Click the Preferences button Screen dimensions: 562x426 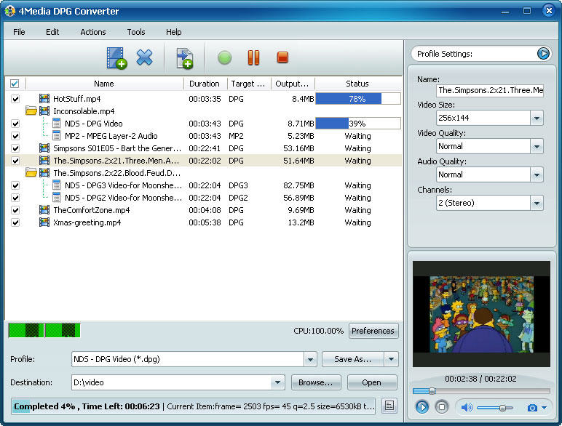[x=373, y=331]
